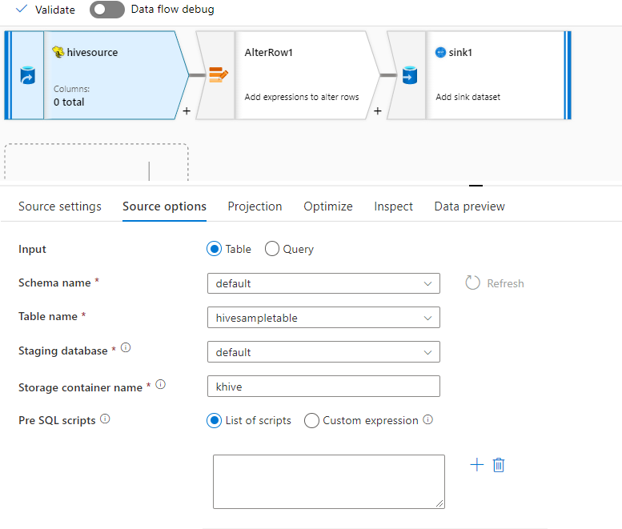Select List of scripts radio option
This screenshot has height=529, width=622.
point(215,420)
